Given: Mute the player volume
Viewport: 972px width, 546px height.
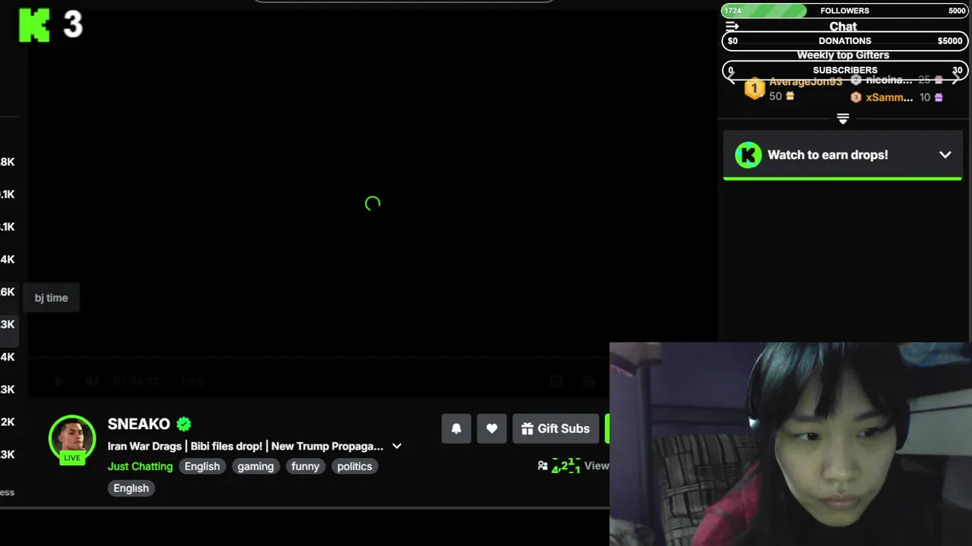Looking at the screenshot, I should [92, 381].
